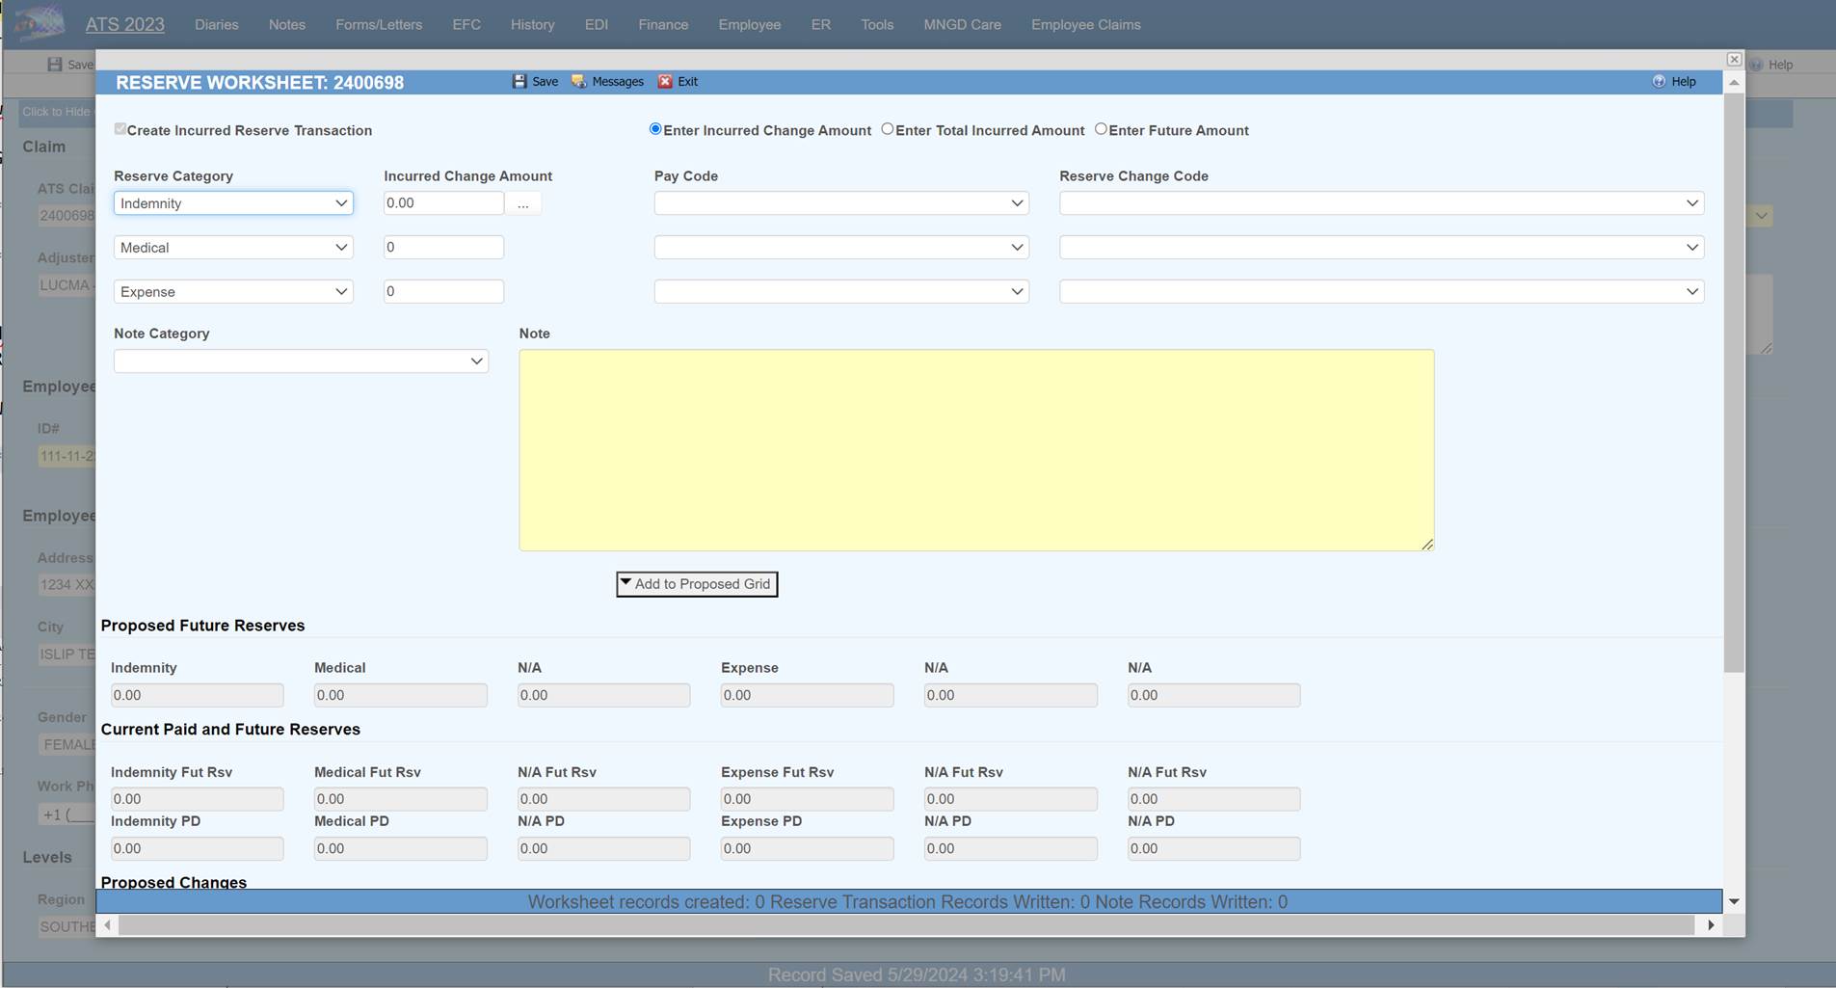The image size is (1836, 988).
Task: Open Help from the worksheet title bar icon
Action: (x=1658, y=81)
